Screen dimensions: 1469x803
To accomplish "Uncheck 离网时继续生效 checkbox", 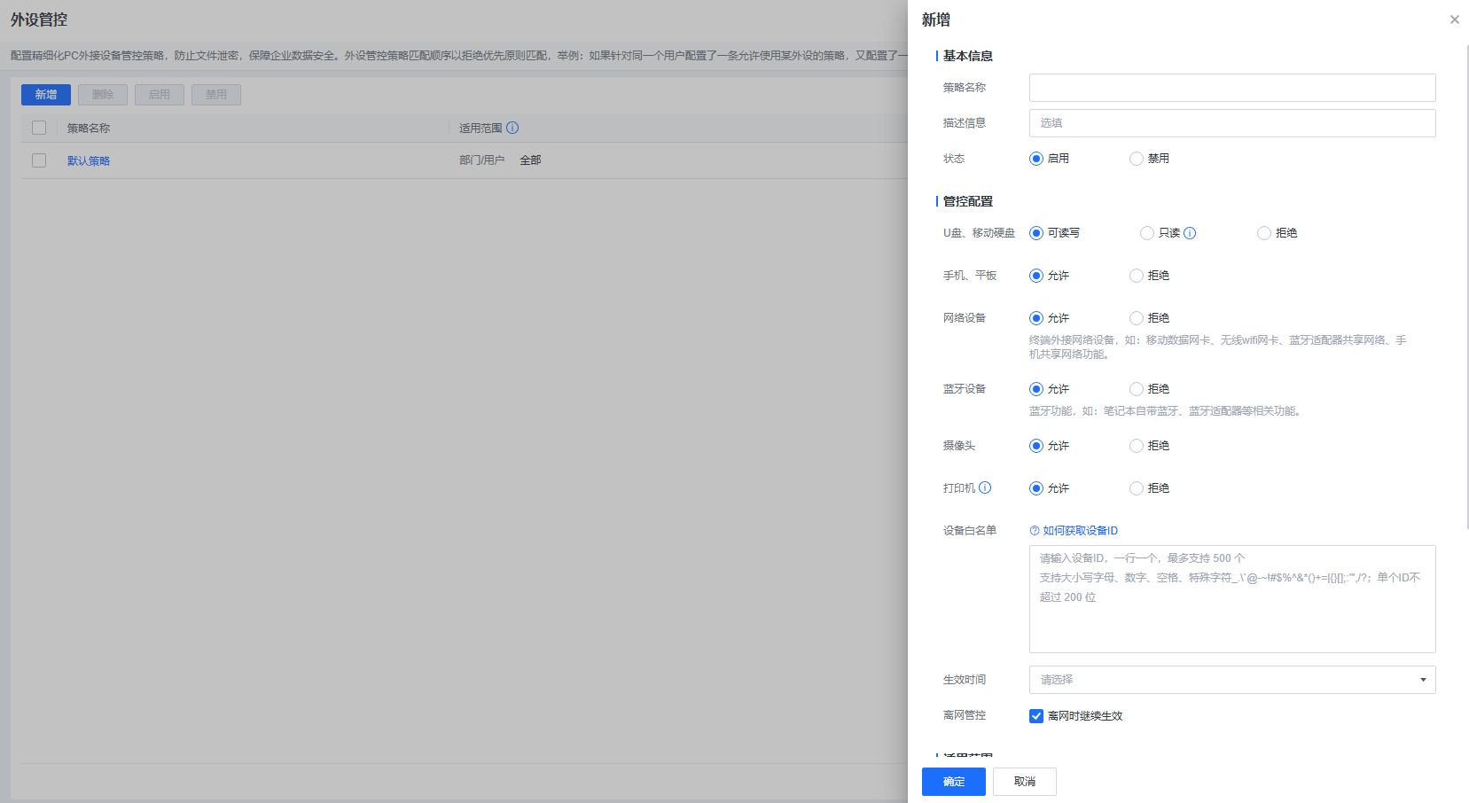I will click(x=1036, y=716).
